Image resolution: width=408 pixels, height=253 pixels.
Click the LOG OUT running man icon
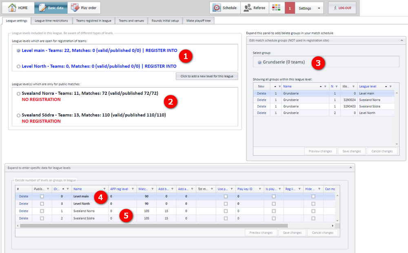[x=335, y=8]
